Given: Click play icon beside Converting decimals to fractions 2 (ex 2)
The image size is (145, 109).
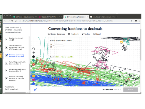Looking at the screenshot, I should click(6, 70).
